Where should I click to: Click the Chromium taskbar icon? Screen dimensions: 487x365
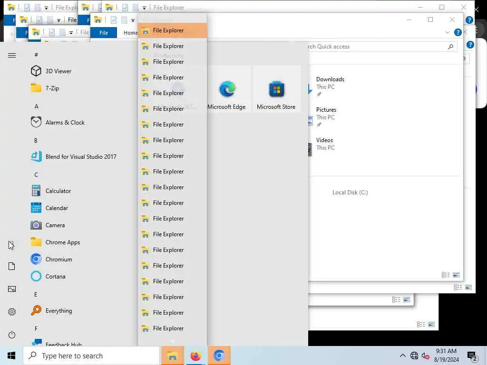pos(219,355)
